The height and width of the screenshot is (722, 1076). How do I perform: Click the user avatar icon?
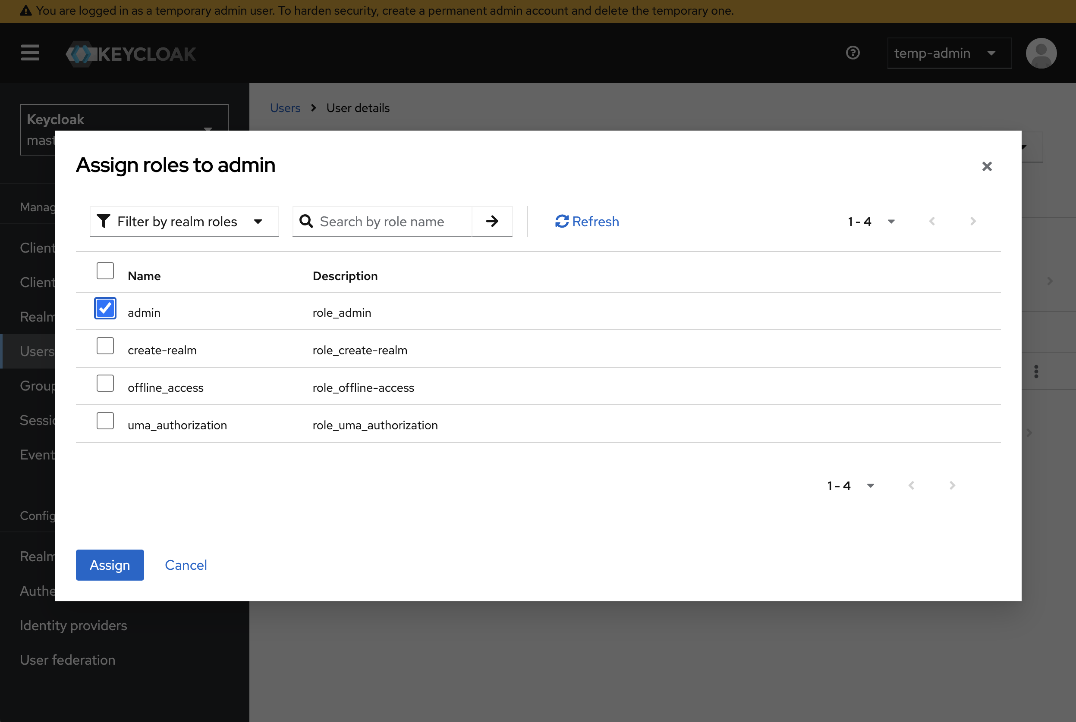1041,53
